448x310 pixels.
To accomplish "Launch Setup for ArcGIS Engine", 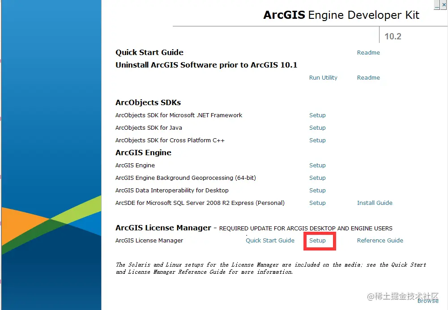I will pos(317,166).
